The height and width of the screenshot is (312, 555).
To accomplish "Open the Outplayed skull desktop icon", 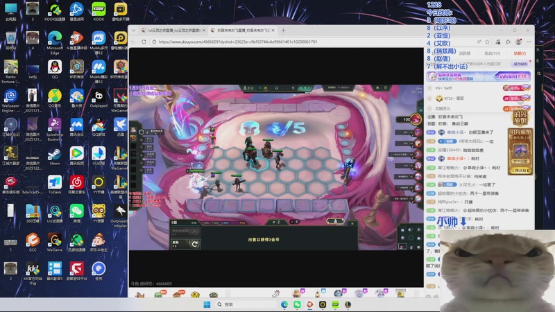I will [99, 98].
